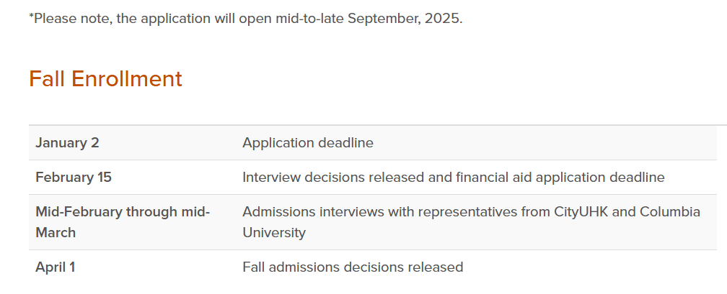This screenshot has width=727, height=294.
Task: Click the application opening note about September 2025
Action: click(245, 18)
